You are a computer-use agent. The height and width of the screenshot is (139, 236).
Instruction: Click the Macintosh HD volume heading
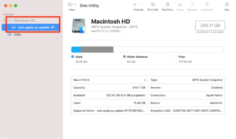[x=111, y=21]
